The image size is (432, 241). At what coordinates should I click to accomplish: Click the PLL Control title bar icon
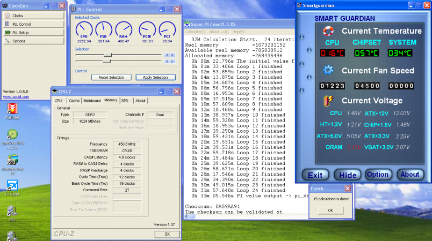point(74,9)
